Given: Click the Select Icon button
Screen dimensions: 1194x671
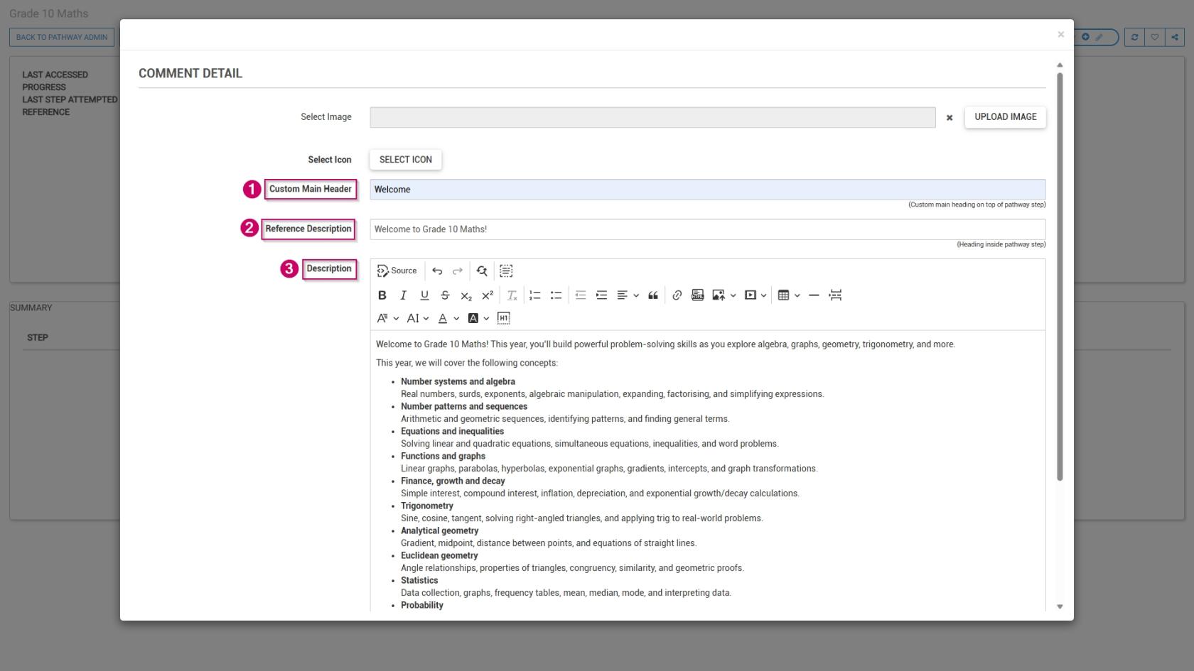Looking at the screenshot, I should (405, 160).
